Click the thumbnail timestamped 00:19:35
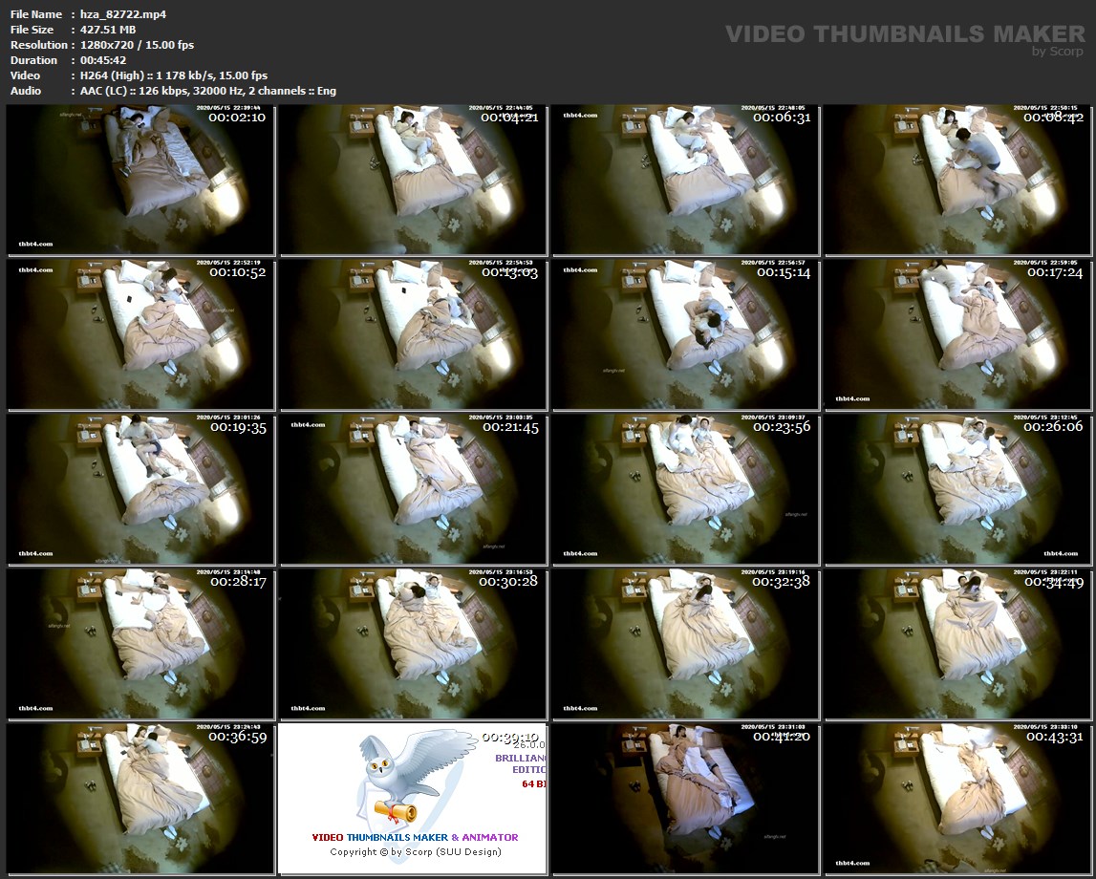 coord(140,489)
